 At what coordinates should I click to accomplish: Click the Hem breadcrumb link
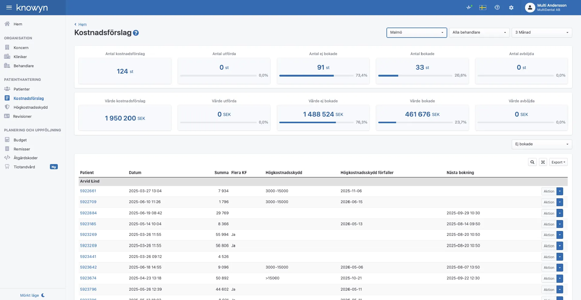pyautogui.click(x=82, y=25)
